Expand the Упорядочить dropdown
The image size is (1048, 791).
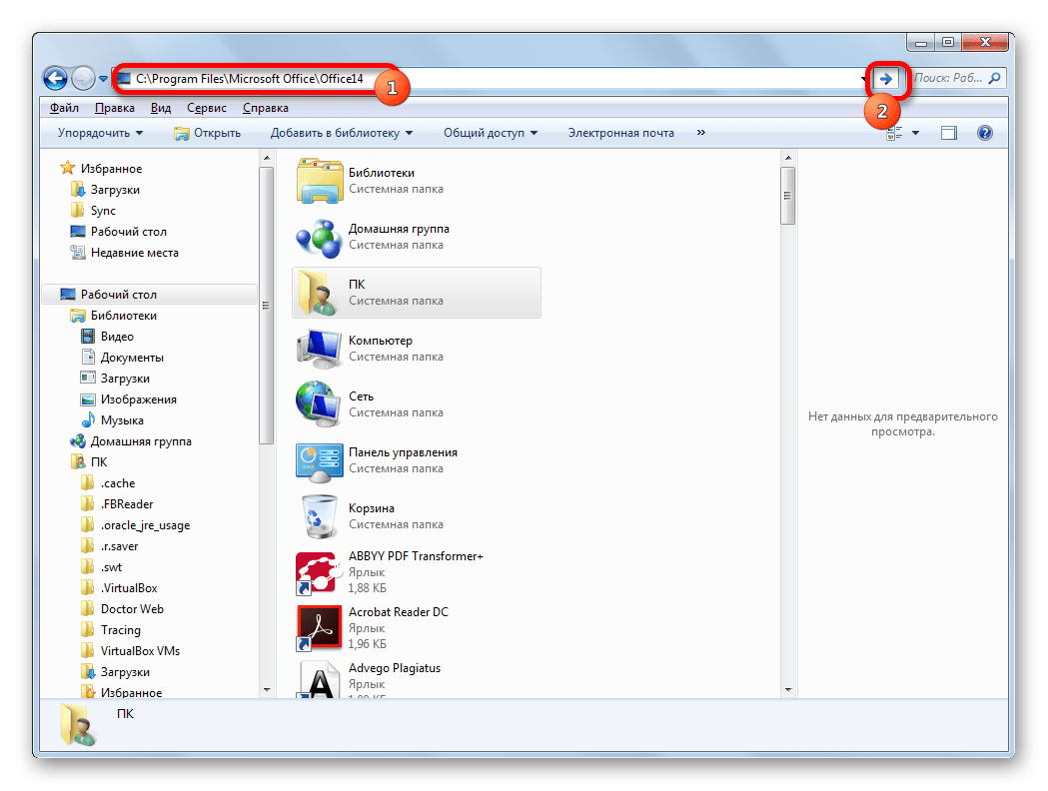point(100,133)
